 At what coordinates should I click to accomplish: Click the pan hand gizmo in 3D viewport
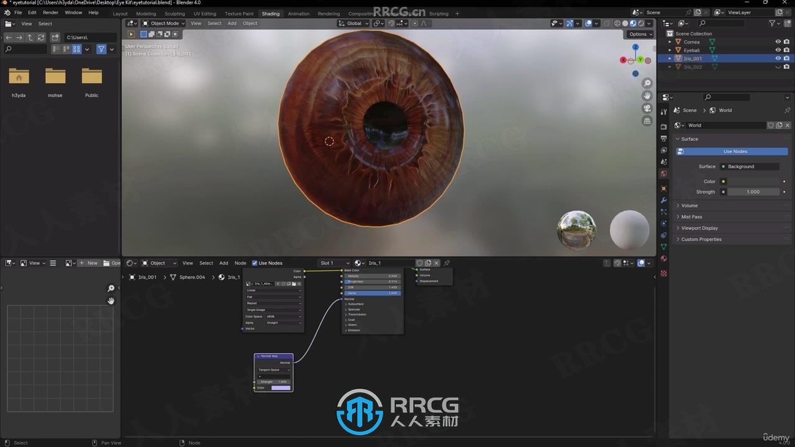pos(647,96)
